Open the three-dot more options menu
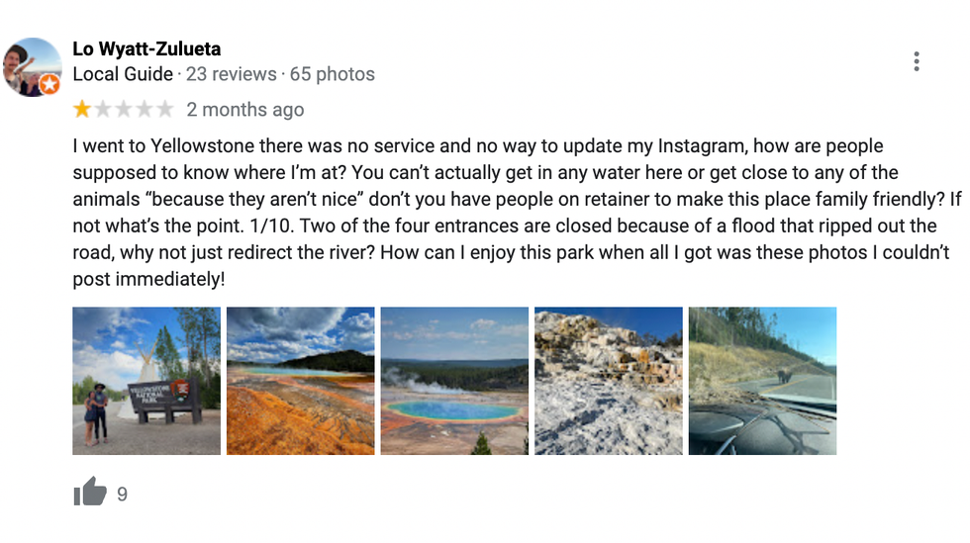This screenshot has width=970, height=543. click(x=917, y=61)
